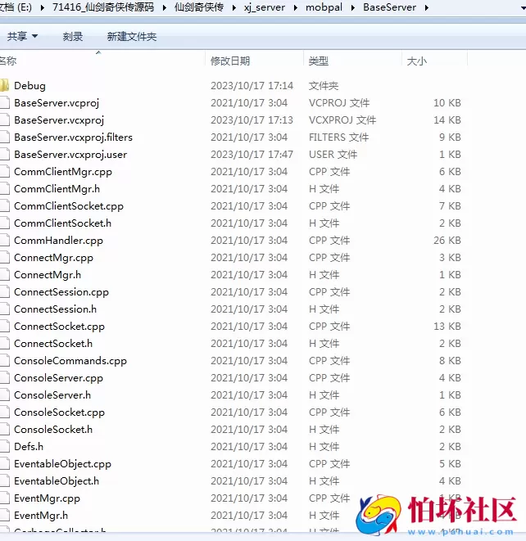The width and height of the screenshot is (526, 541).
Task: Click the 10 KB size cell
Action: [x=447, y=103]
